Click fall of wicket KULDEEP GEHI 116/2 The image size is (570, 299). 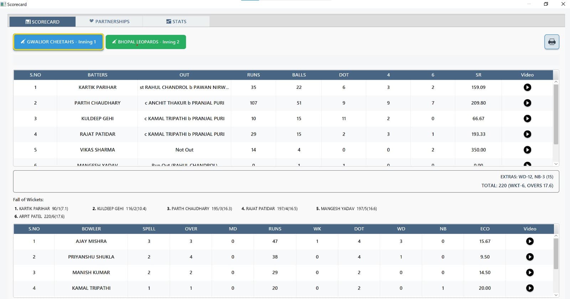[x=119, y=209]
